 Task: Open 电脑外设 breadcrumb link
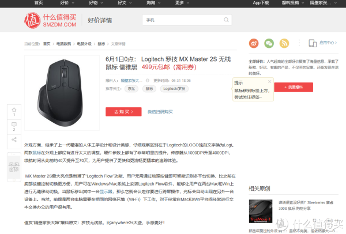[x=84, y=44]
